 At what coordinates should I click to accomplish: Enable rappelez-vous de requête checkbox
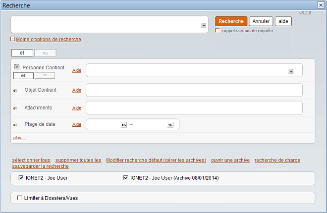click(x=218, y=30)
